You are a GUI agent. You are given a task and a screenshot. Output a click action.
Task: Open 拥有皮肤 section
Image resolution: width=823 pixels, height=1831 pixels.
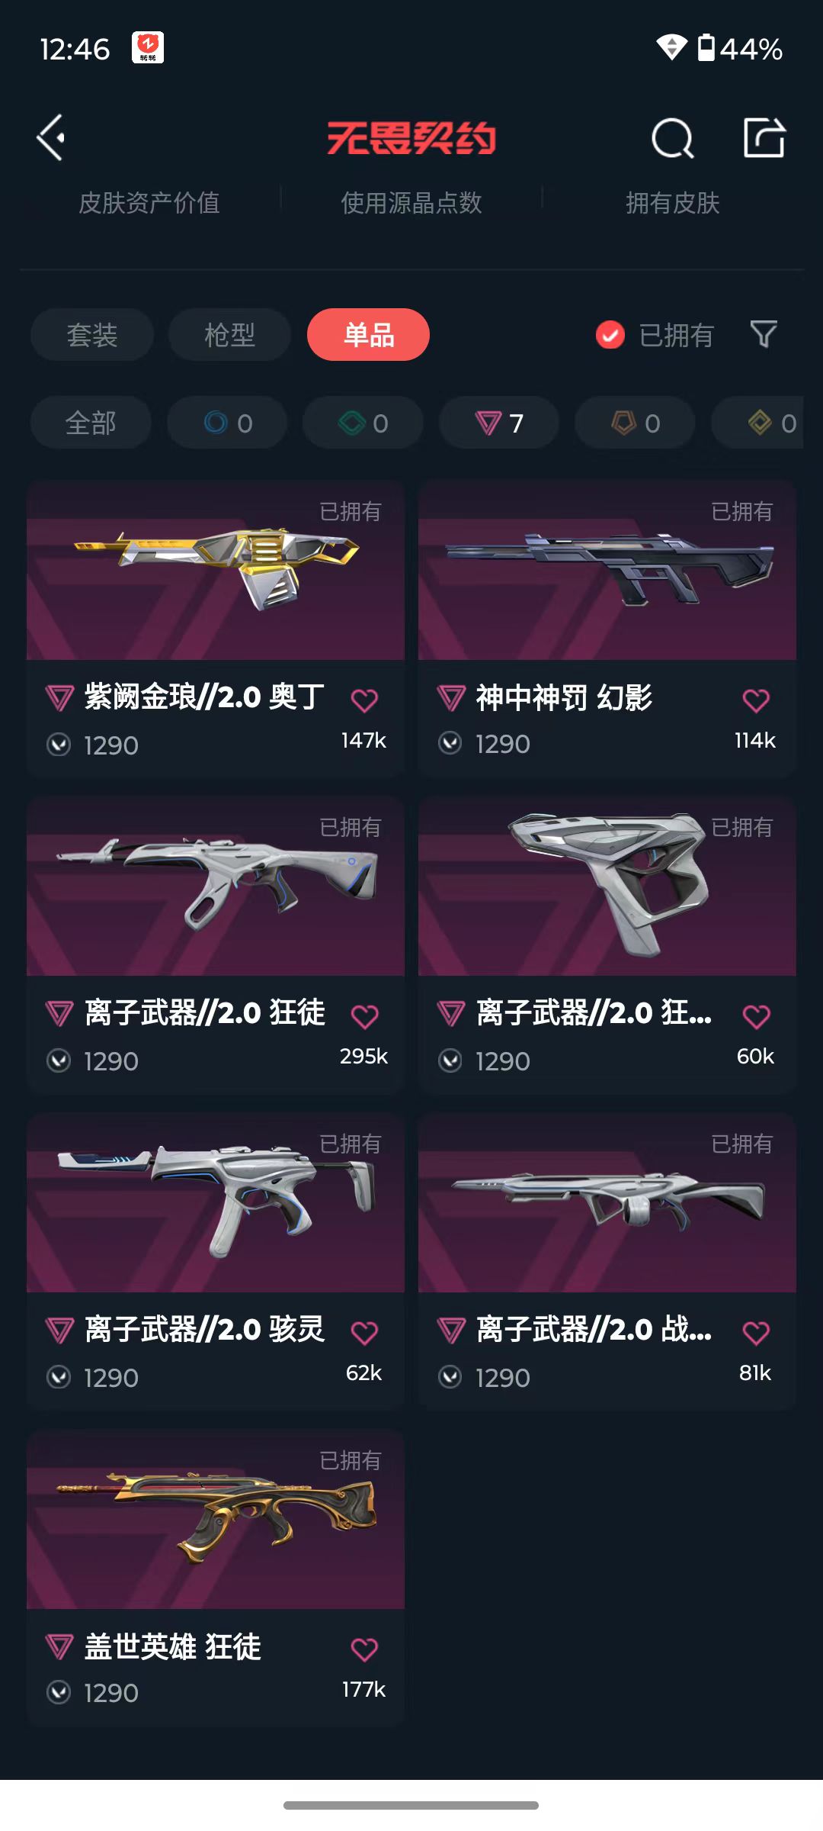tap(673, 203)
